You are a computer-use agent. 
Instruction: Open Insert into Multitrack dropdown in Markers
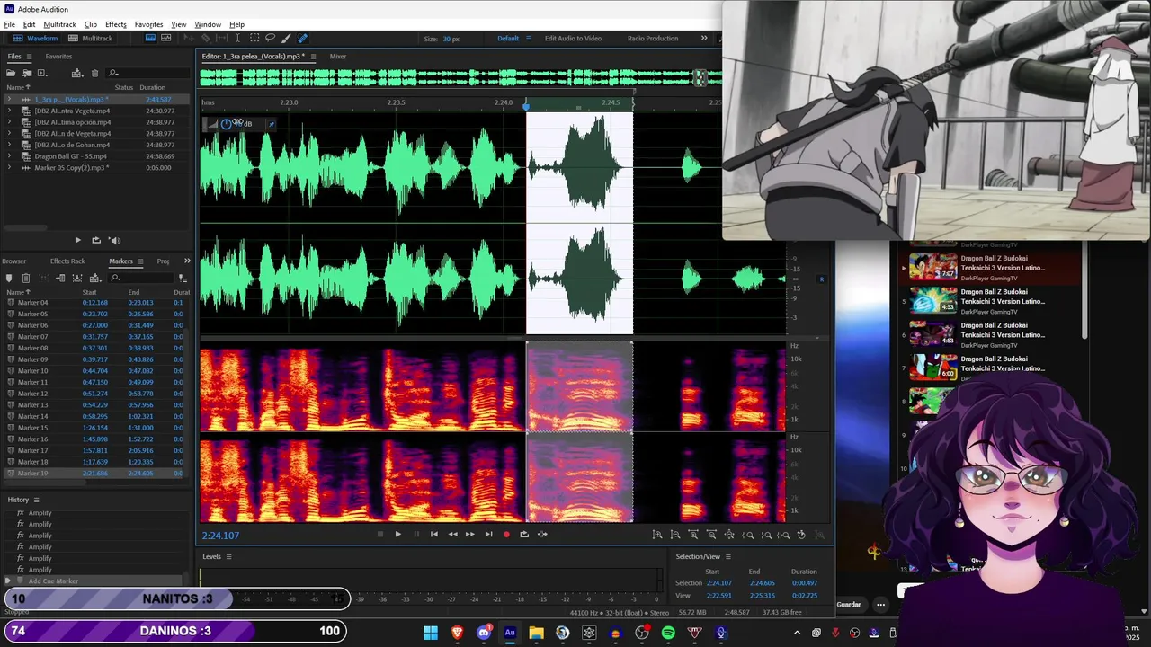tap(95, 279)
